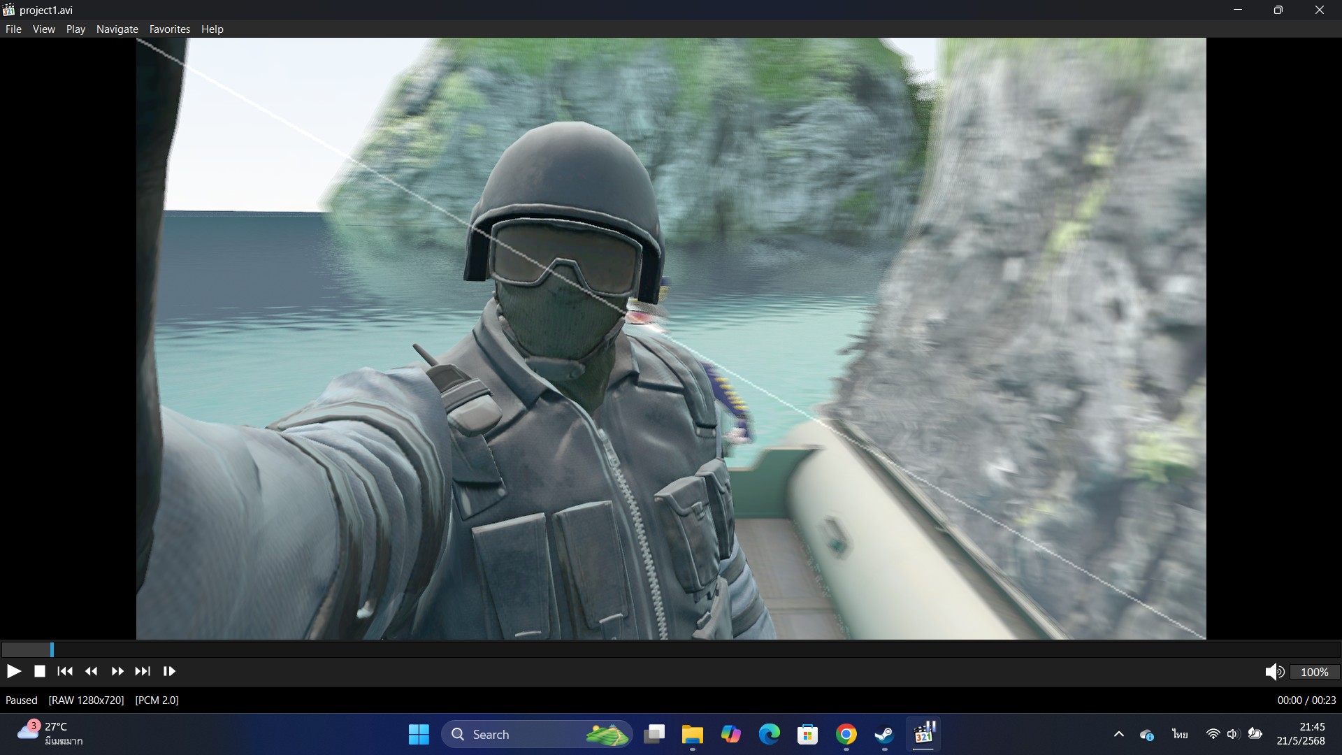This screenshot has width=1342, height=755.
Task: Mute audio with the speaker icon
Action: (1274, 672)
